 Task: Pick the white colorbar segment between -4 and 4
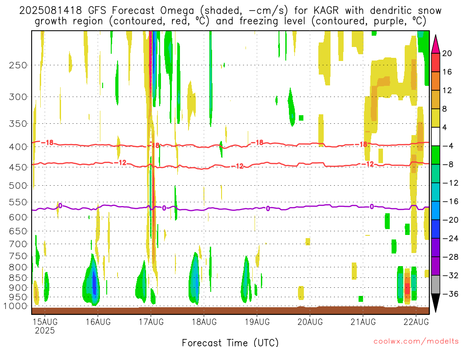(x=435, y=136)
